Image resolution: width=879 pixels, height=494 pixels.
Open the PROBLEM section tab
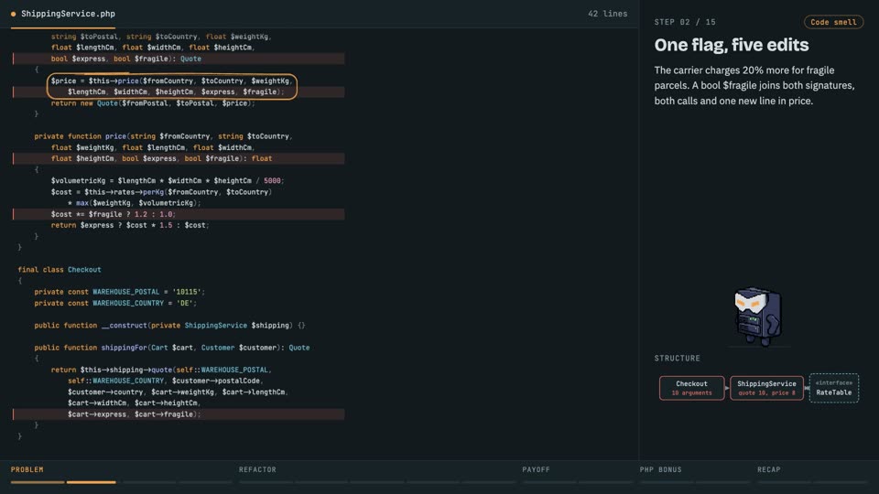27,469
